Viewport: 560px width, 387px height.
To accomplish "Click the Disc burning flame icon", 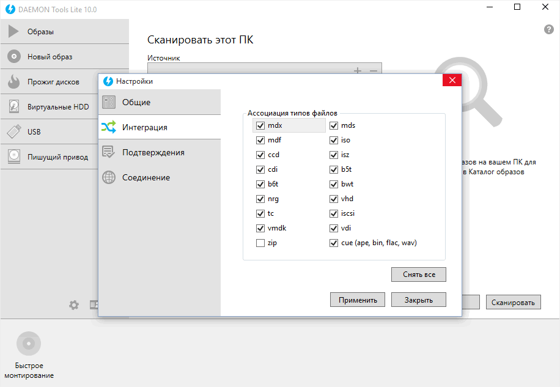I will click(14, 81).
